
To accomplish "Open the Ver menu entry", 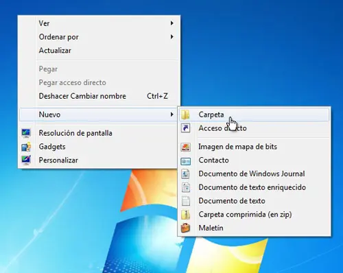I will coord(99,23).
